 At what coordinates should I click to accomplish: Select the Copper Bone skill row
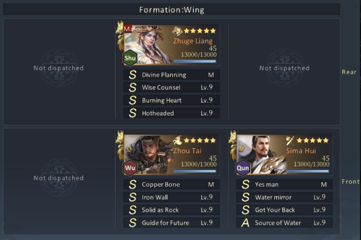tap(172, 184)
